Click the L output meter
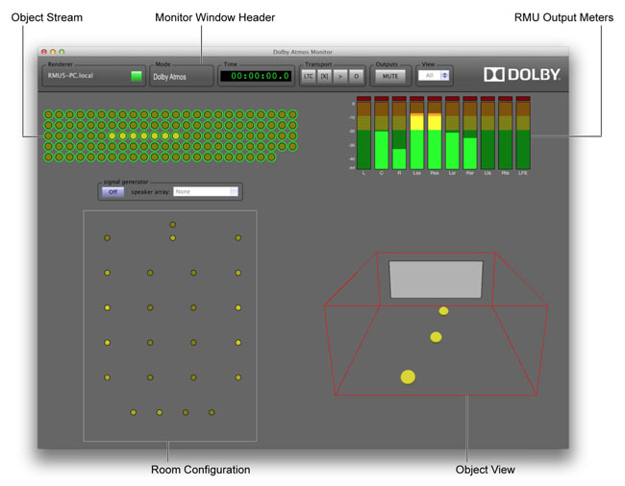This screenshot has height=486, width=625. pos(363,135)
